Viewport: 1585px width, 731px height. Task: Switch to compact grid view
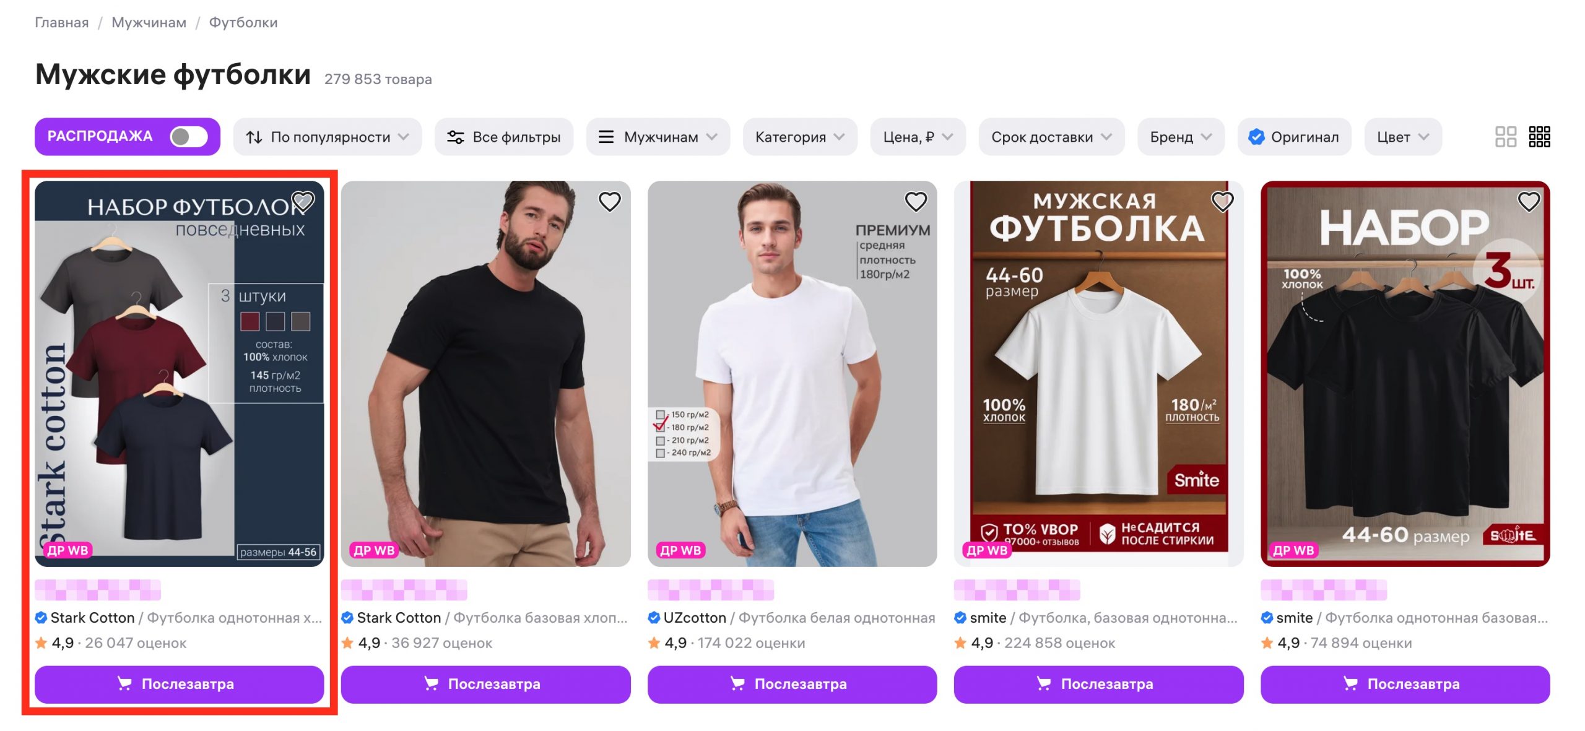click(x=1539, y=137)
